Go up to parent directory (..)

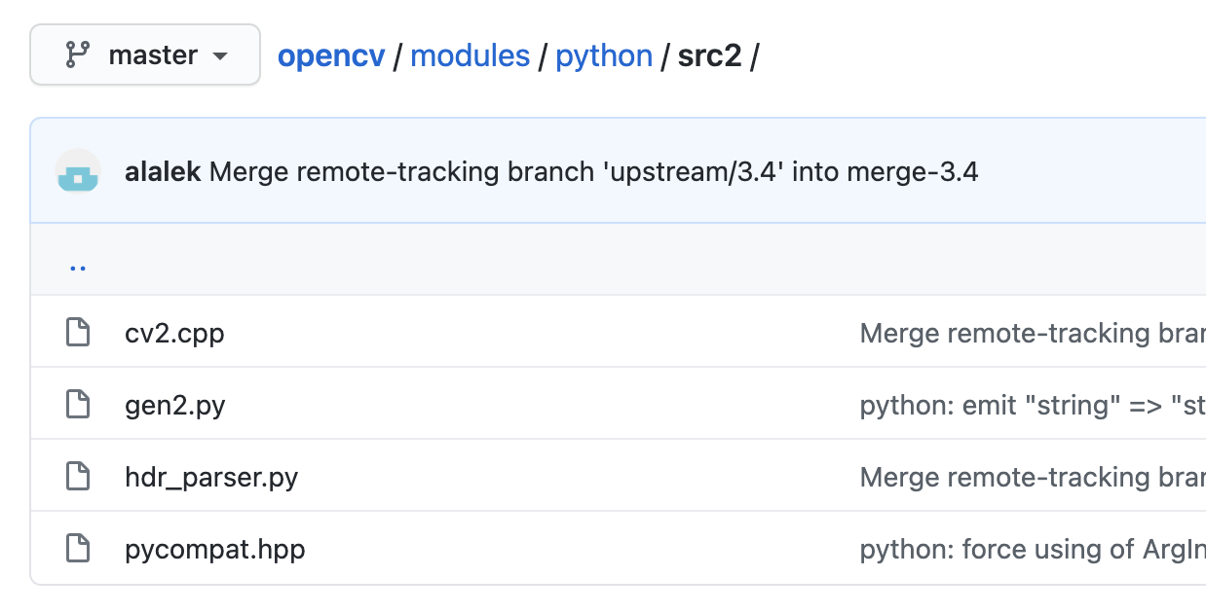(x=78, y=264)
